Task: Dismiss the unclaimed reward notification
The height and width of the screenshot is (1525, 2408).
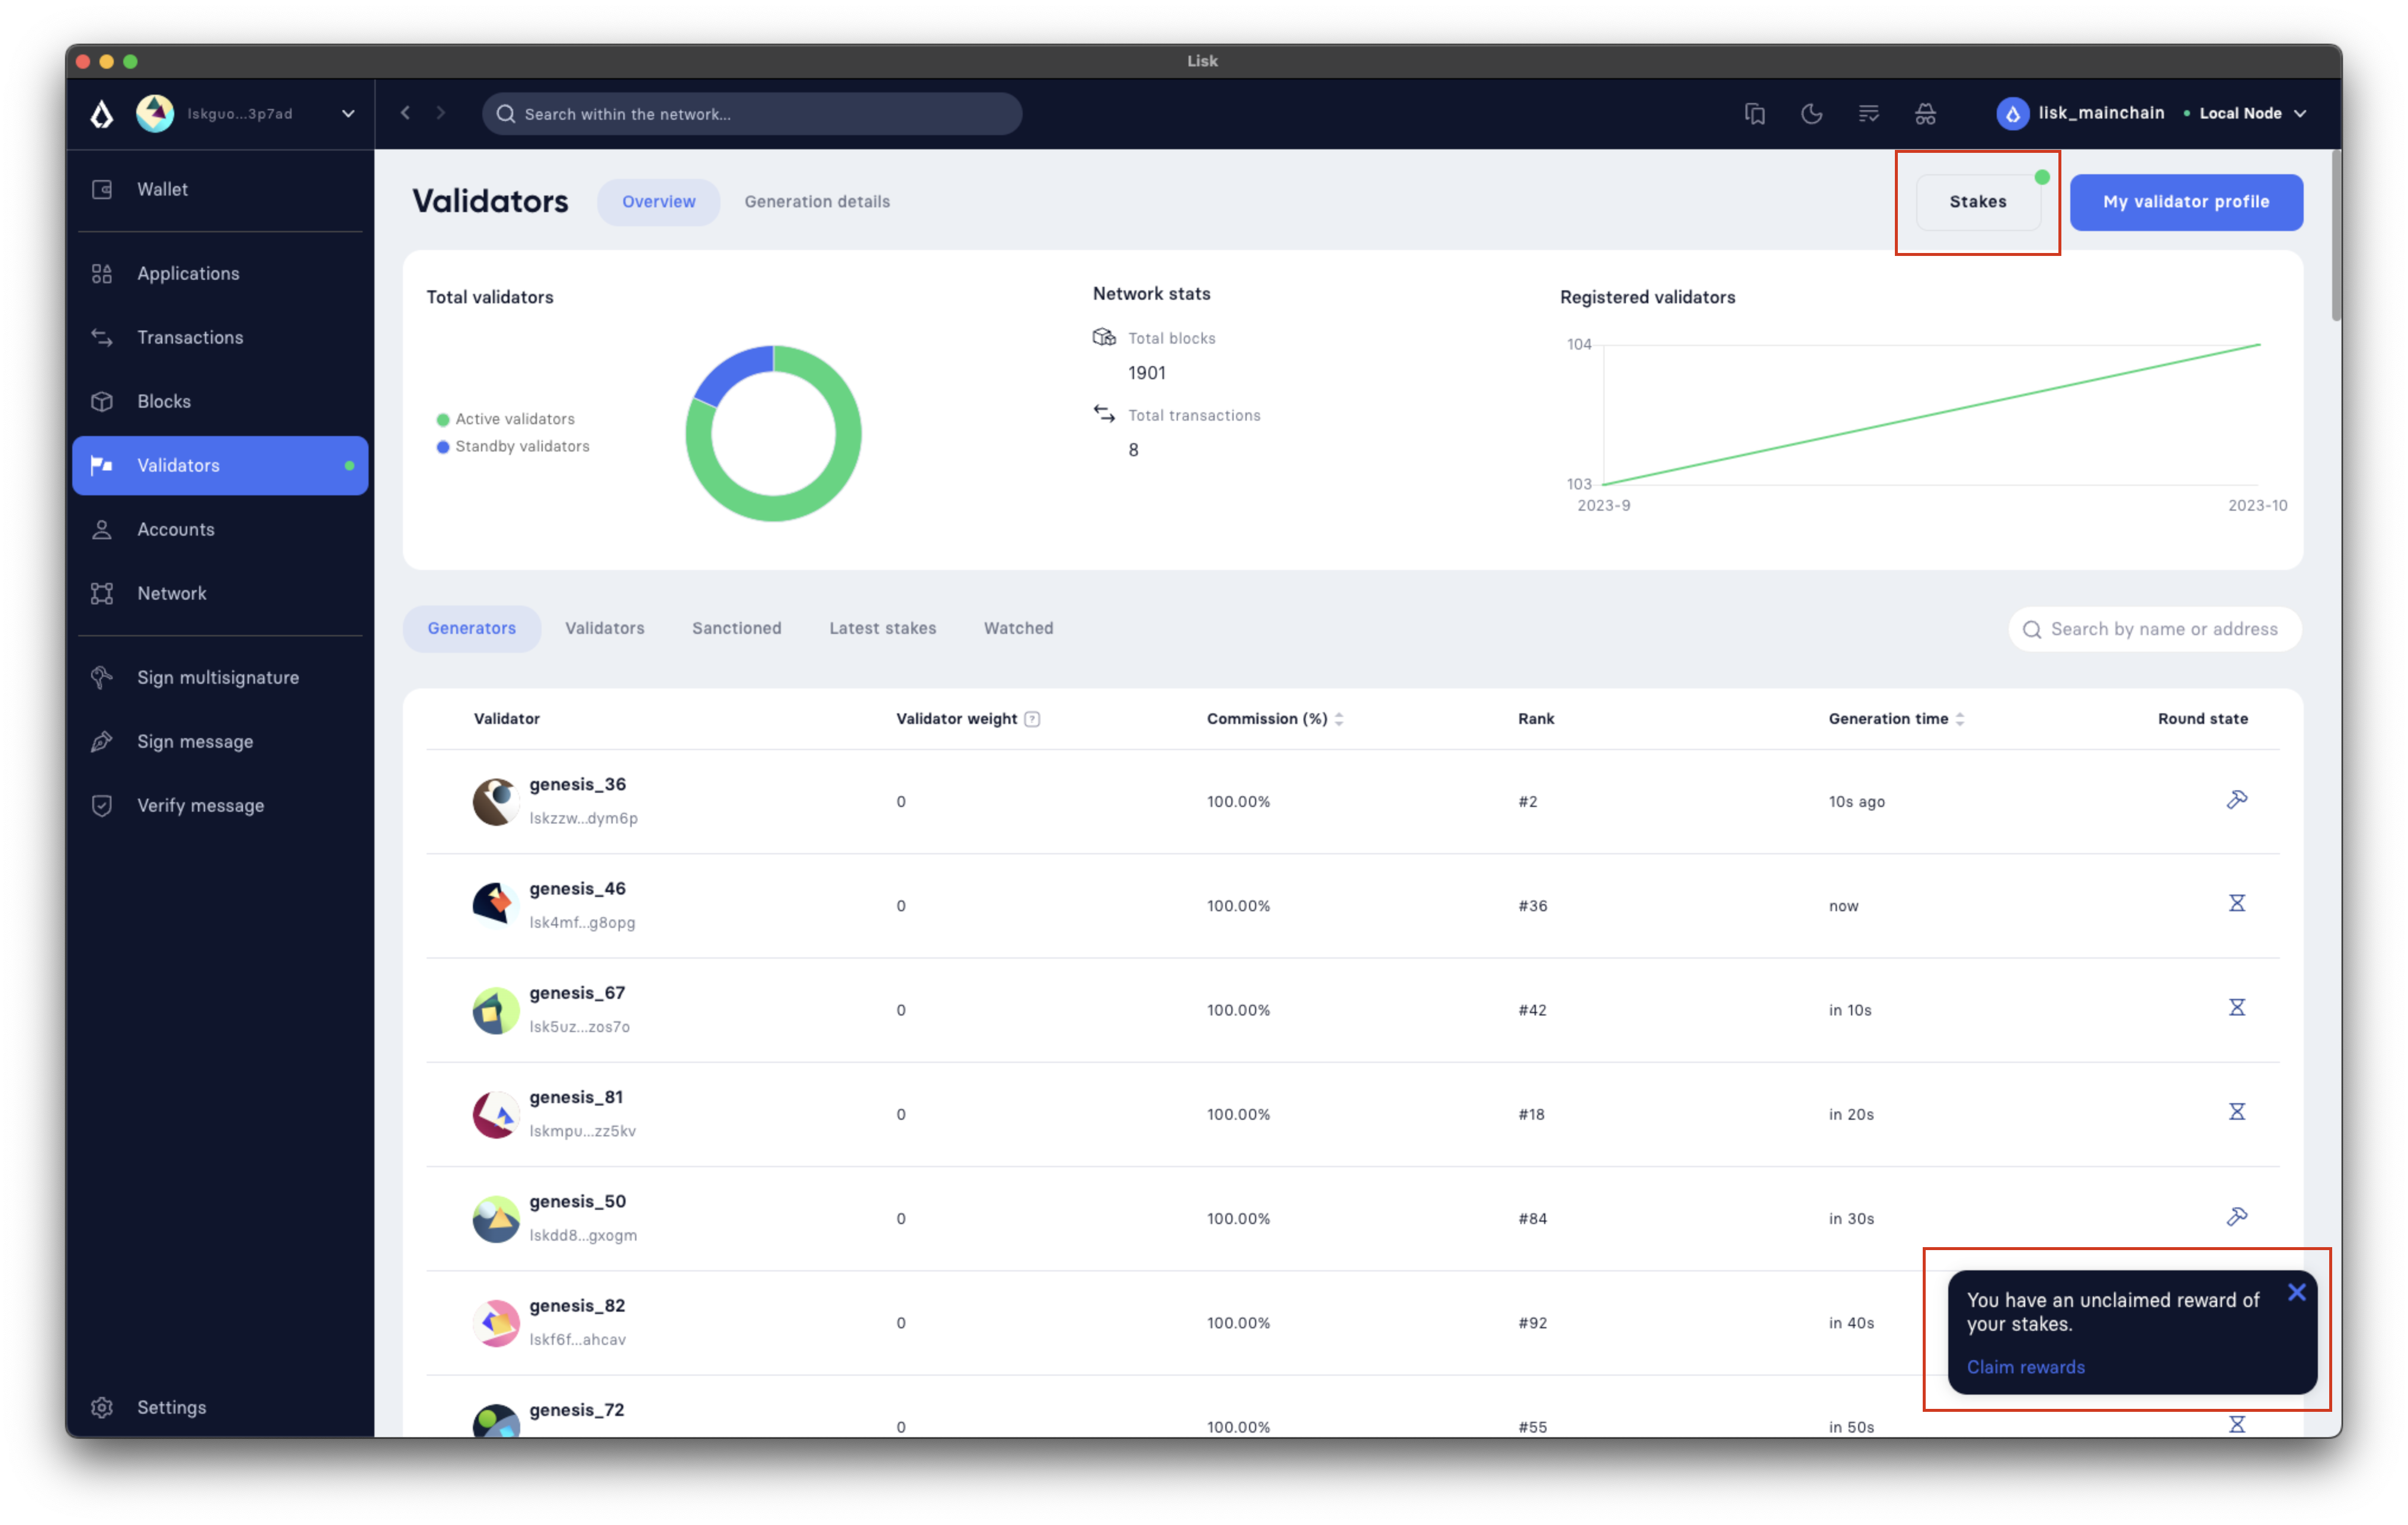Action: (2296, 1292)
